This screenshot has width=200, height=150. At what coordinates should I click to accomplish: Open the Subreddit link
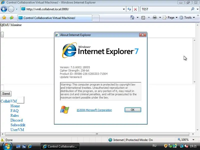click(x=18, y=125)
